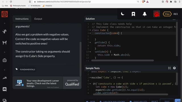182x102 pixels.
Task: Expand Sample Tests to fullscreen
Action: [169, 68]
